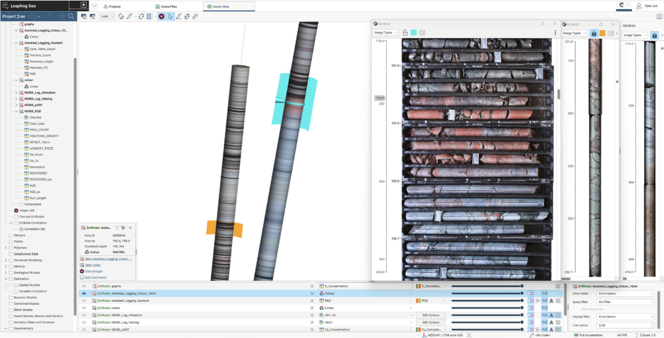
Task: Toggle the closed lock in the NDIBK03 image window
Action: click(594, 33)
